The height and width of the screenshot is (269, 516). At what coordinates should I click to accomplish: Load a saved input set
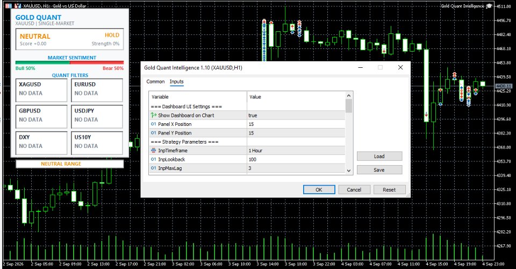click(379, 157)
